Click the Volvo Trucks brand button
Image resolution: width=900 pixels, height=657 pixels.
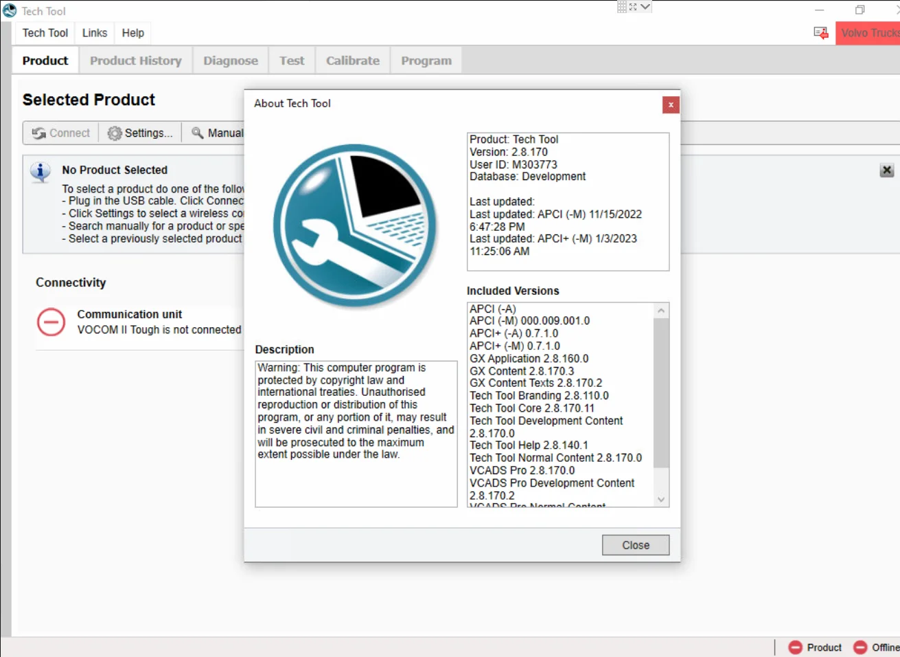(868, 32)
